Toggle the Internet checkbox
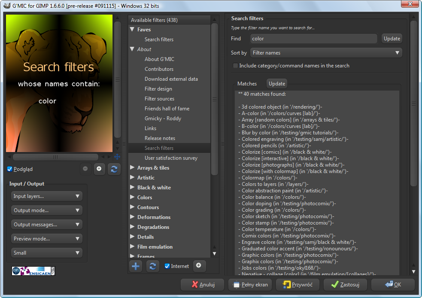Screen dimensions: 422x298 click(x=167, y=266)
